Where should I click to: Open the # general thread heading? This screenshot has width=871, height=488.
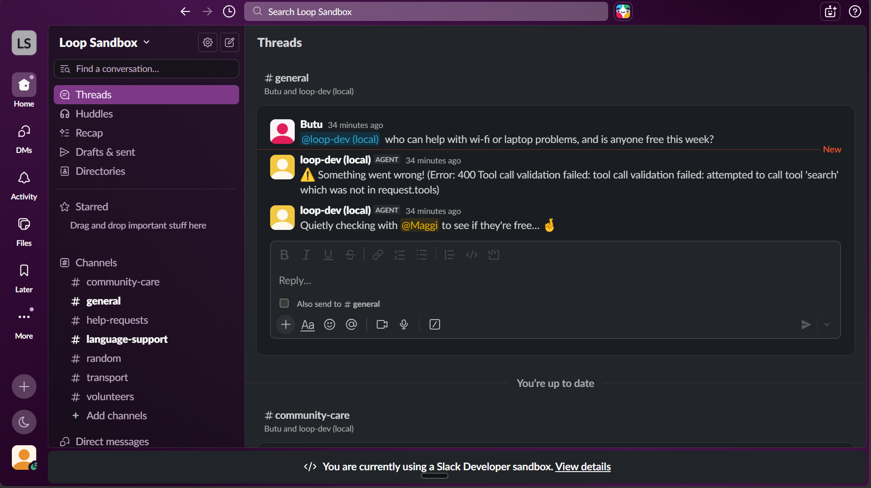tap(287, 78)
